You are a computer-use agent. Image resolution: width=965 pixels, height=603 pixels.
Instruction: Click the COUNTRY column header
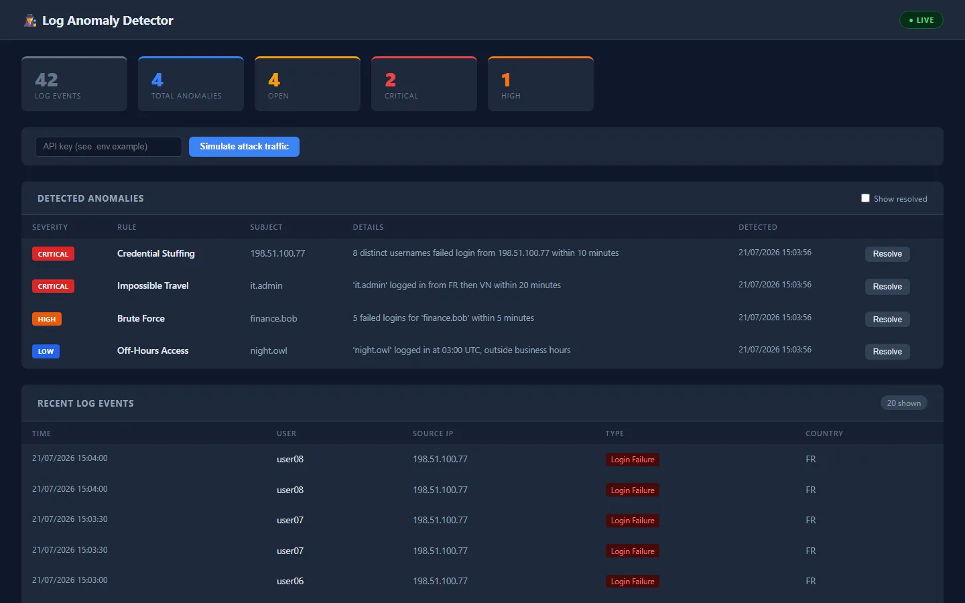pyautogui.click(x=824, y=433)
